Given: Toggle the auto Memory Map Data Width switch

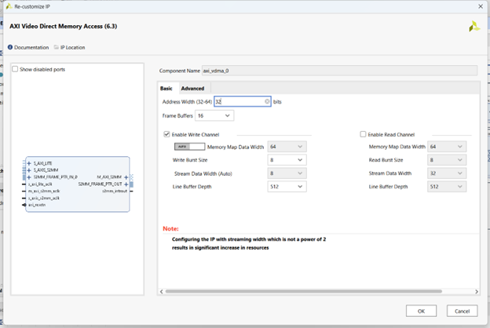Looking at the screenshot, I should coord(188,146).
